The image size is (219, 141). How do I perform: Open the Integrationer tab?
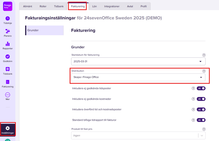coord(112,6)
